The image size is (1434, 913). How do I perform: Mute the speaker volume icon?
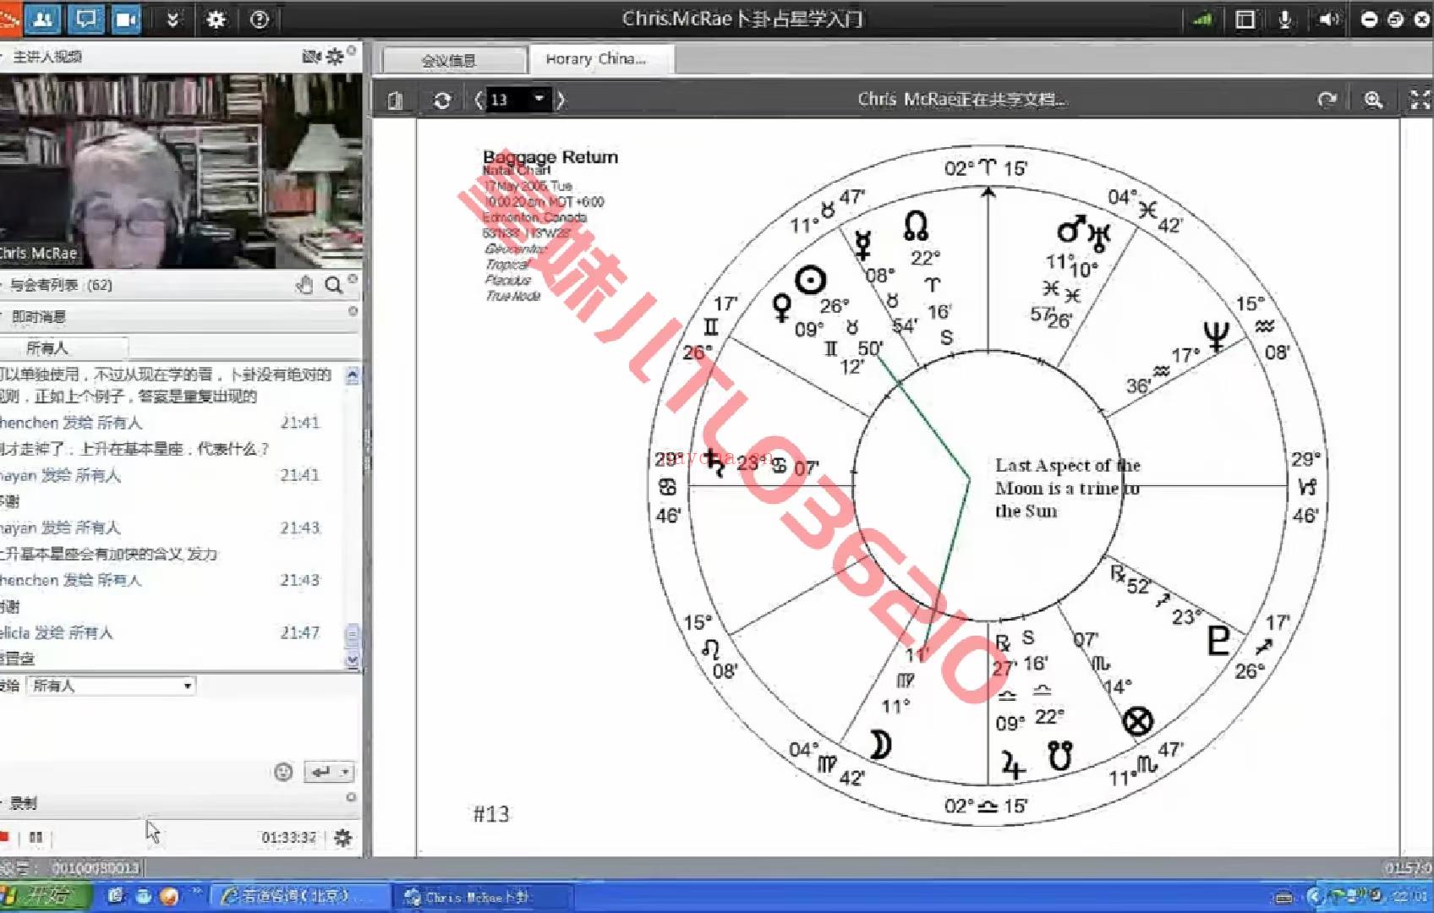(x=1328, y=19)
